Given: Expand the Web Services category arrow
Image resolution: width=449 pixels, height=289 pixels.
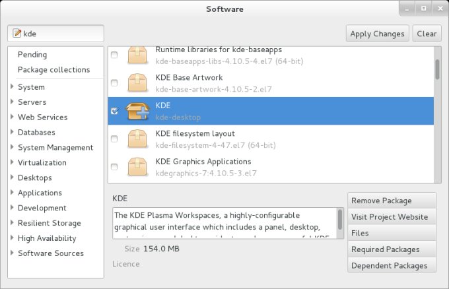Looking at the screenshot, I should click(12, 117).
